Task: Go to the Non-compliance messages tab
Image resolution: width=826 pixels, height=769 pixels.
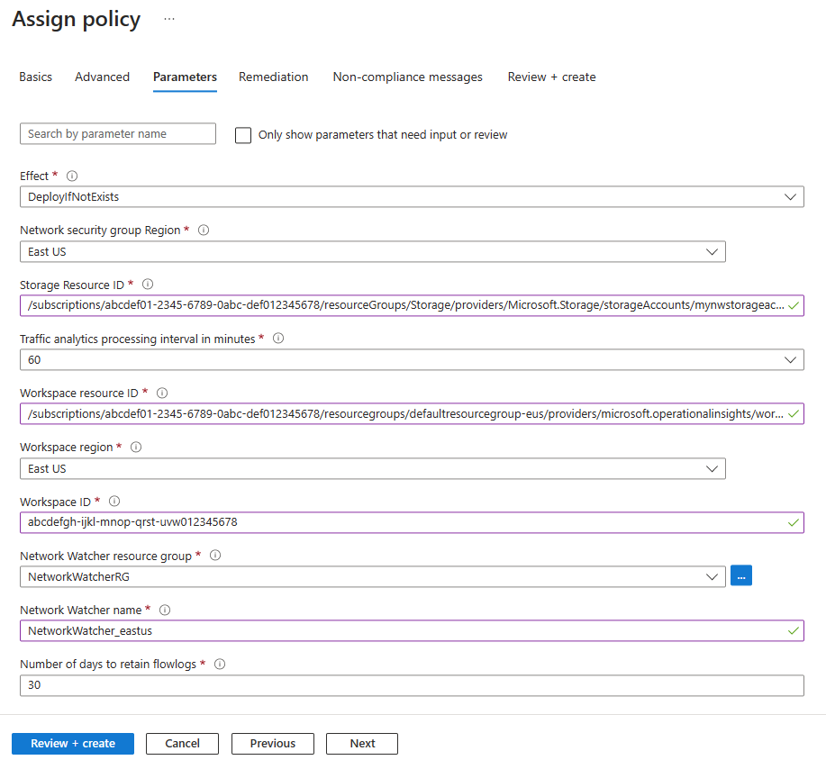Action: tap(407, 77)
